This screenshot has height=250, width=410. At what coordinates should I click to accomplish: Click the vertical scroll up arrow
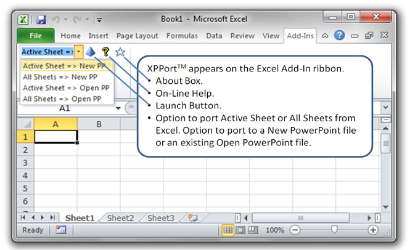pos(385,128)
